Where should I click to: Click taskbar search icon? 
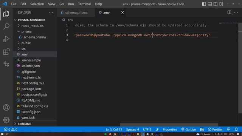(x=7, y=134)
